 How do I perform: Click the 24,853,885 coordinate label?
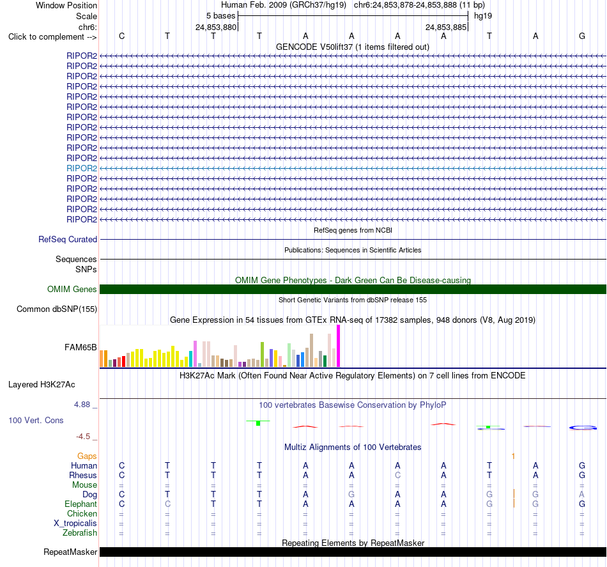446,27
